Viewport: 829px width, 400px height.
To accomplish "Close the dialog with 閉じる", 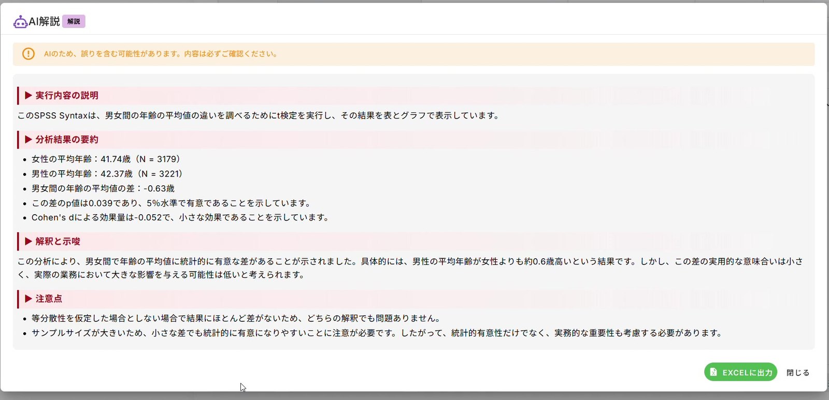I will pyautogui.click(x=798, y=373).
